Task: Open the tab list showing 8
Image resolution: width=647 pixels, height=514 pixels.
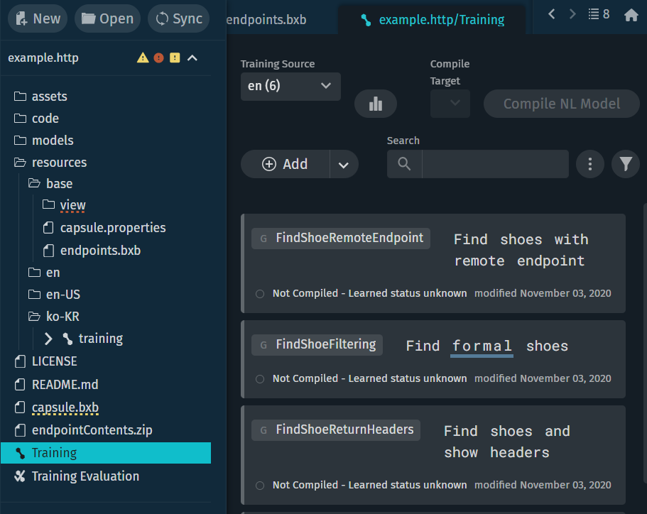Action: pyautogui.click(x=599, y=14)
